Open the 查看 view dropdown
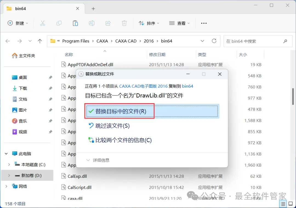Image resolution: width=296 pixels, height=208 pixels. [179, 23]
